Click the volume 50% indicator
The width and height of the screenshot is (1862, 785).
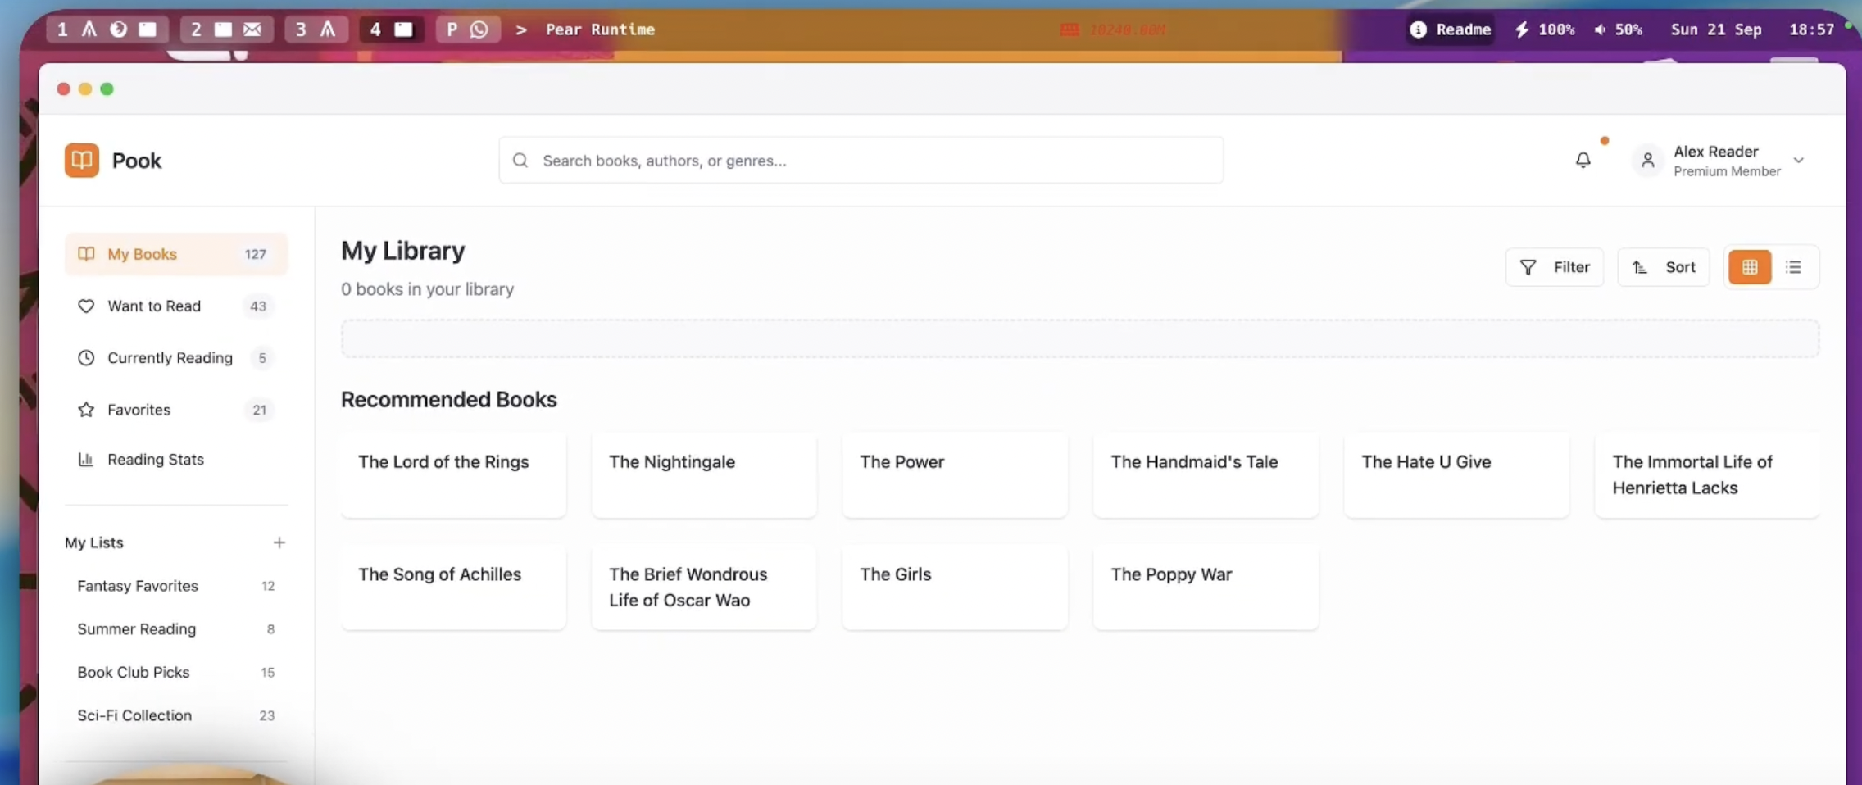pyautogui.click(x=1618, y=29)
